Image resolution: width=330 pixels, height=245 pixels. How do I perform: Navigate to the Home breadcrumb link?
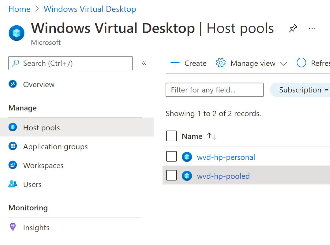19,9
